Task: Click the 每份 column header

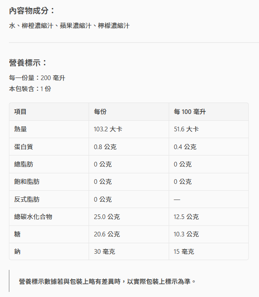Action: [100, 112]
